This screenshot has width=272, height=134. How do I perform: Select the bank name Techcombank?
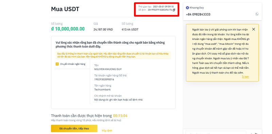coord(102,90)
